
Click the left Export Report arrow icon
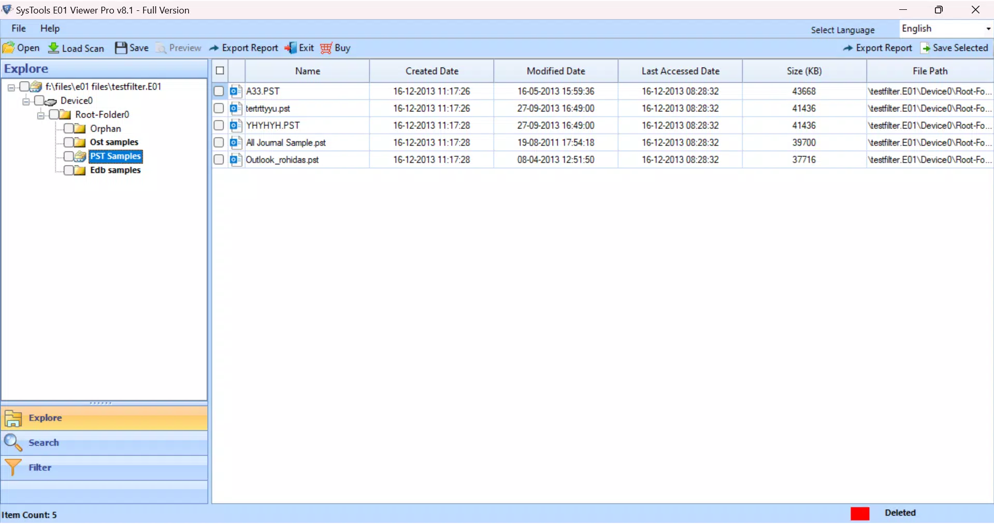pos(213,48)
